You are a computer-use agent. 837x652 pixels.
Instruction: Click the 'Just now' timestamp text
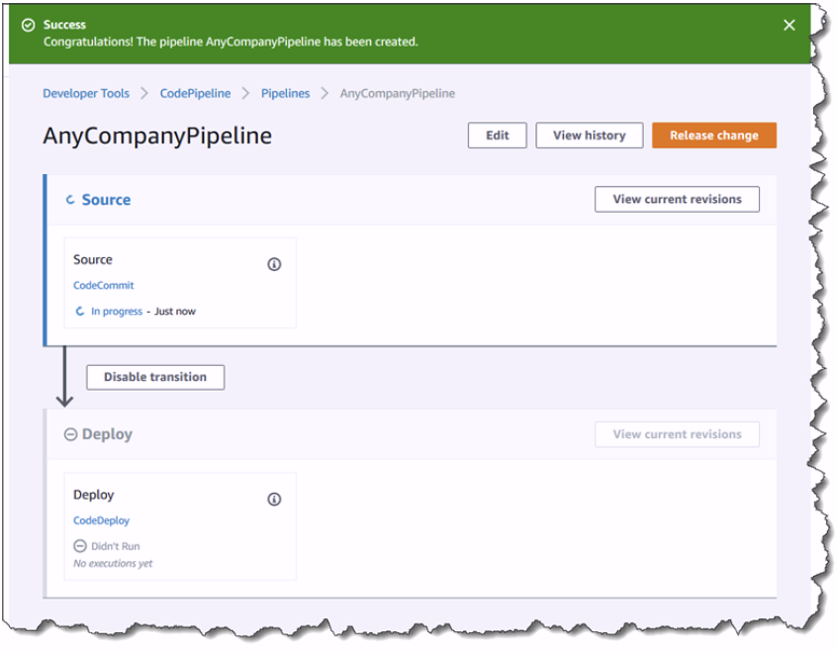(175, 312)
